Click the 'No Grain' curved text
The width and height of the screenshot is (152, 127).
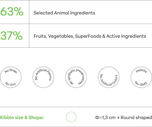click(11, 71)
